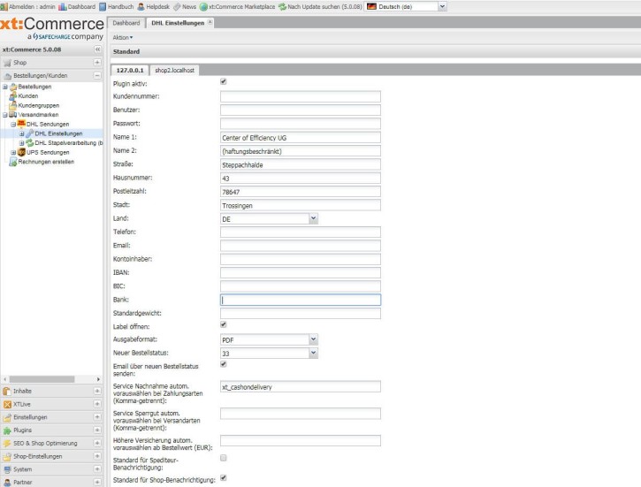Viewport: 641px width, 487px height.
Task: Open the xt:Commerce Marketplace link
Action: coord(242,6)
